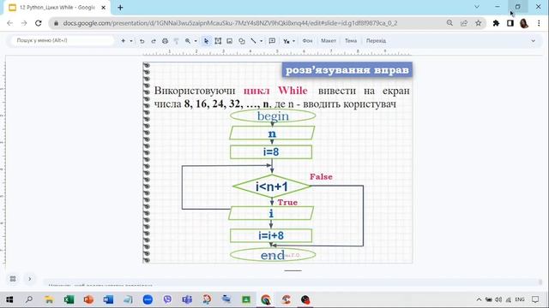
Task: Click the Undo arrow in the toolbar
Action: coord(142,41)
